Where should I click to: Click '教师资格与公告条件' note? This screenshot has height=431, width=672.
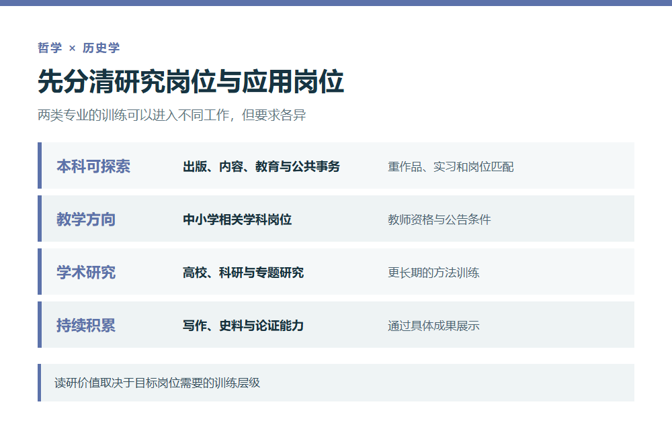[439, 220]
